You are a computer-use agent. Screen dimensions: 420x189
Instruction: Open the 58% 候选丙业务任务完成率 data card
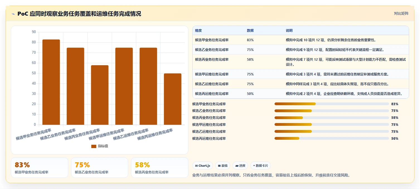point(160,168)
